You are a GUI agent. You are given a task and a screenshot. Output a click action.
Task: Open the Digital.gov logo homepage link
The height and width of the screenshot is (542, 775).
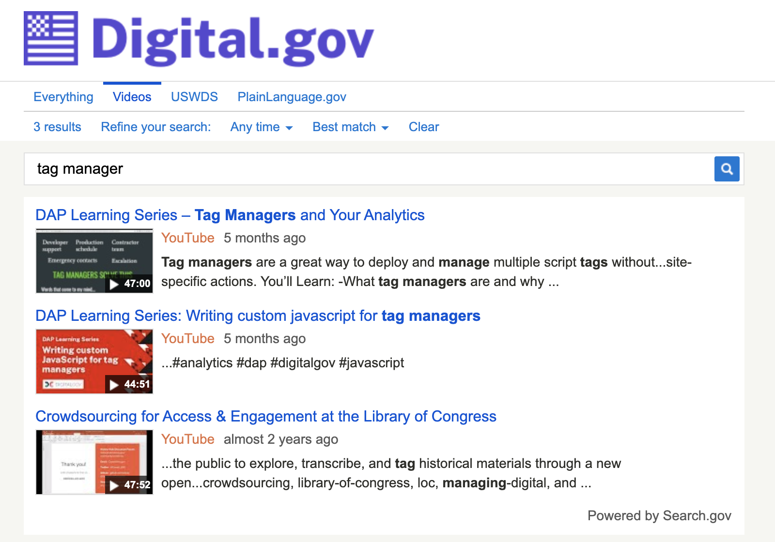199,39
